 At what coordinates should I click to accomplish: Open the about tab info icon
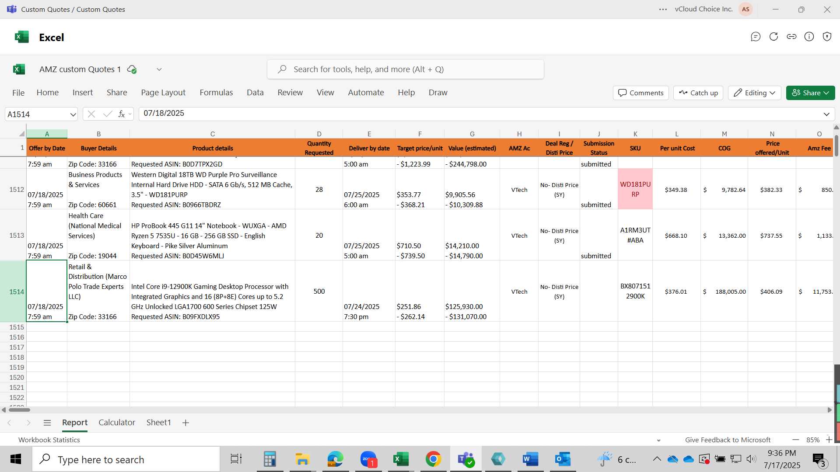tap(809, 37)
